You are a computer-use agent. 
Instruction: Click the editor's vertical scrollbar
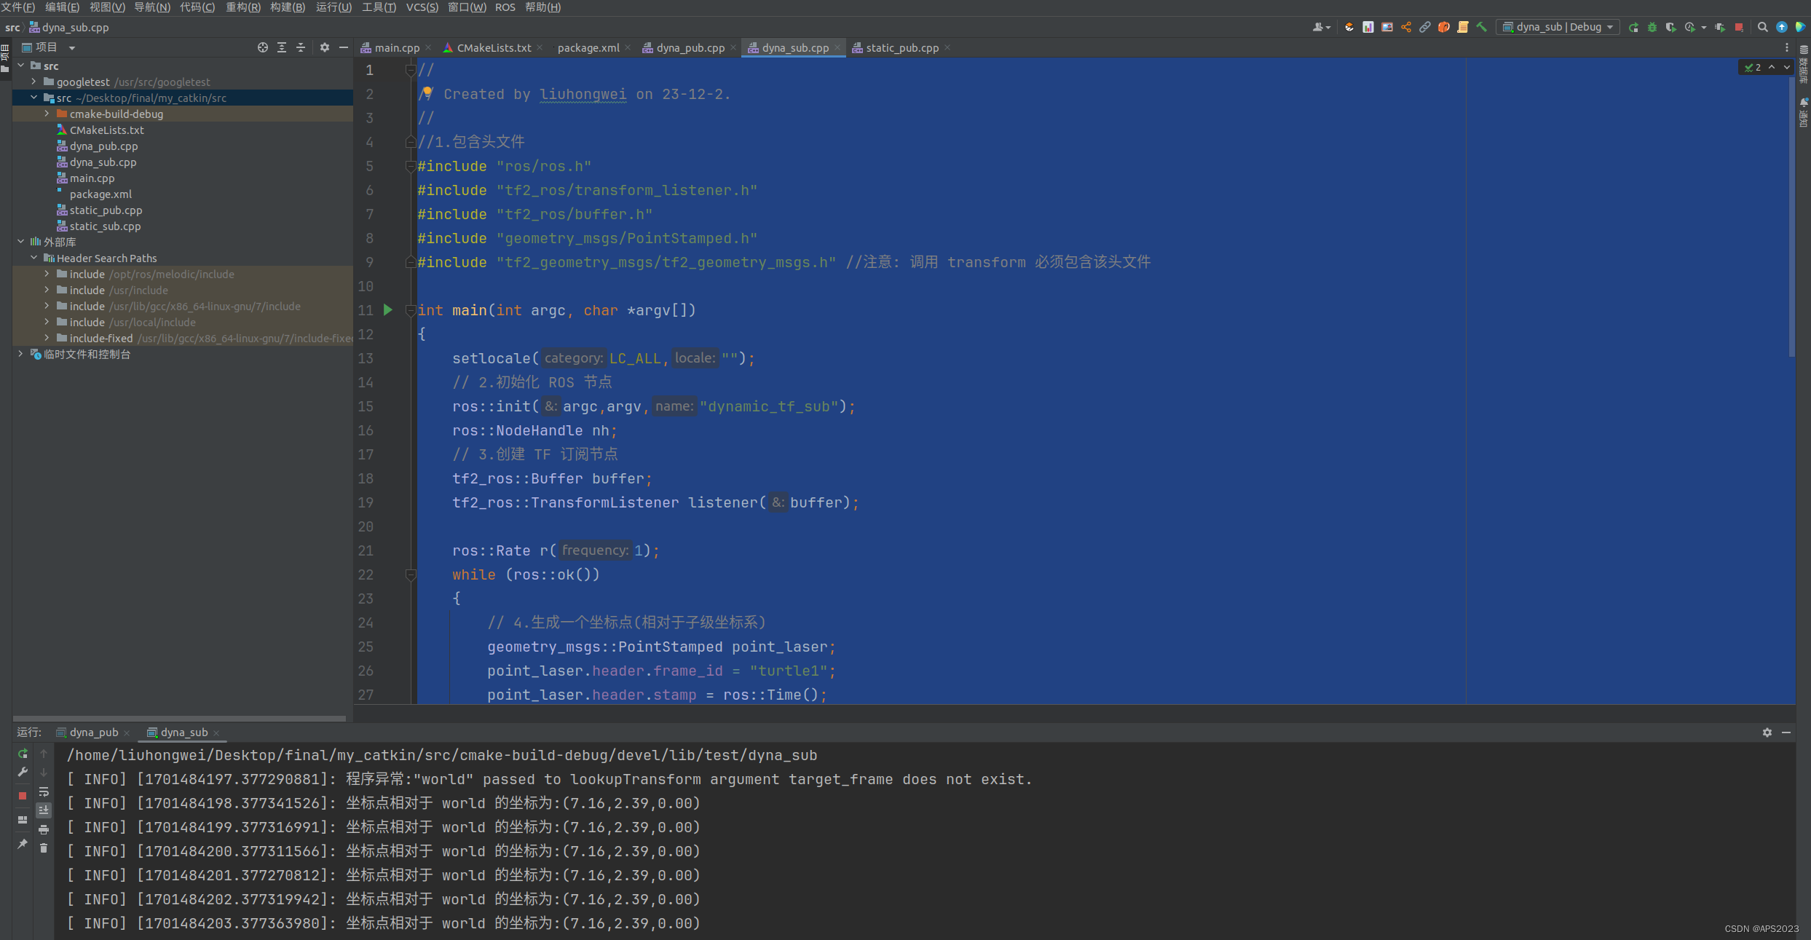pos(1791,218)
